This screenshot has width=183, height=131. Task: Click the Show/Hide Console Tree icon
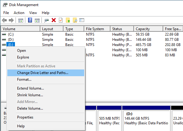pos(21,20)
